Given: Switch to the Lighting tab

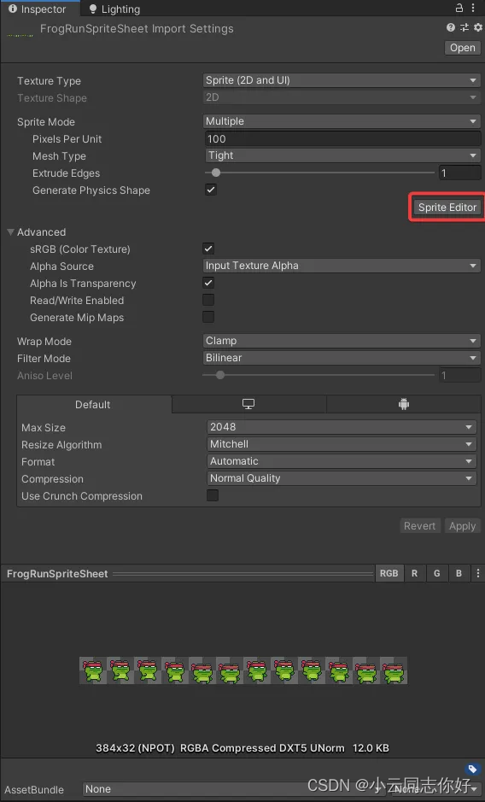Looking at the screenshot, I should click(x=114, y=9).
